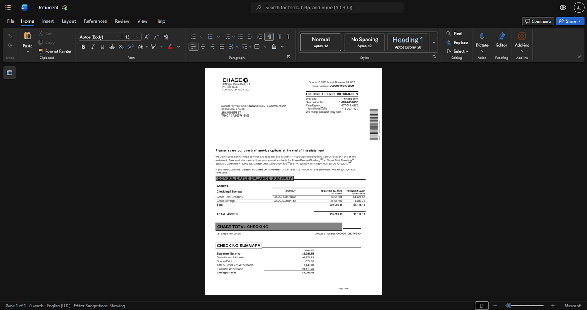Screen dimensions: 587x310
Task: Click Replace in the Editing group
Action: (457, 43)
